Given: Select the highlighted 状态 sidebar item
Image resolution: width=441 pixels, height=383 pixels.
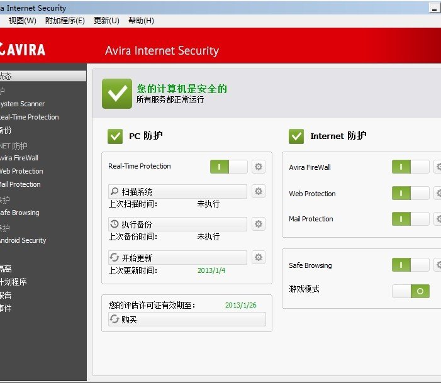Looking at the screenshot, I should pyautogui.click(x=43, y=76).
